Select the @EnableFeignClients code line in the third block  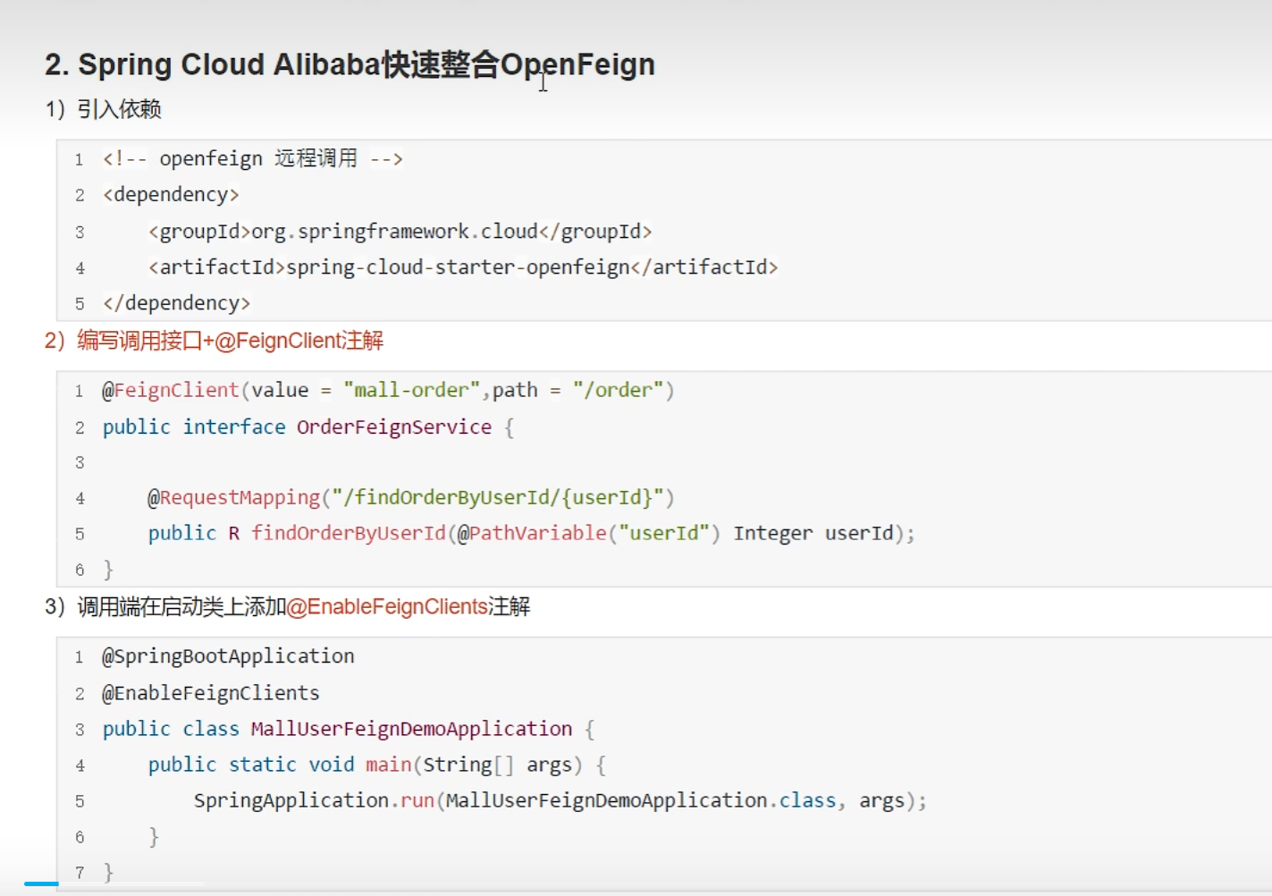(x=210, y=693)
